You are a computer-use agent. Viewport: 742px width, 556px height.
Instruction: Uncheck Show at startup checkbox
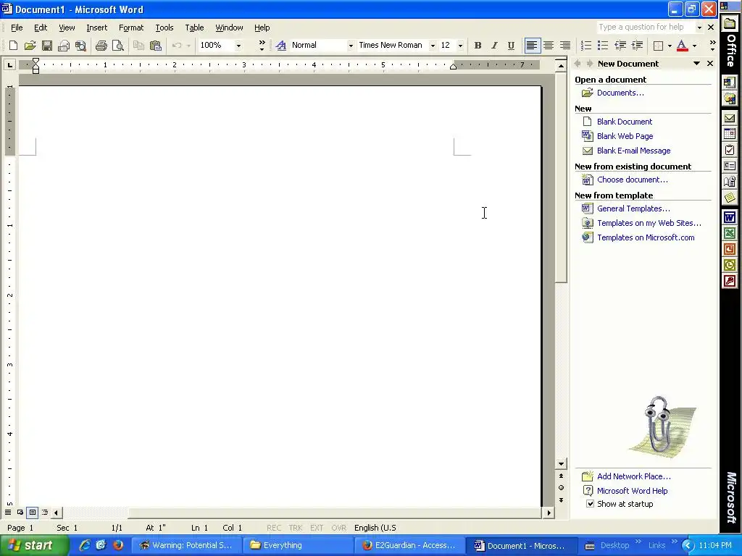coord(590,504)
